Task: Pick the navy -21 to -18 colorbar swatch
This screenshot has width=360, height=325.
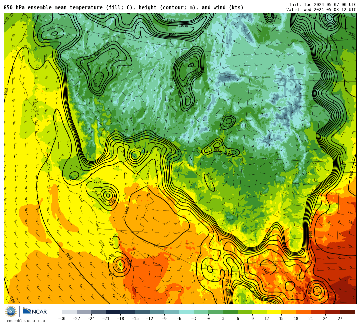Action: pos(113,312)
